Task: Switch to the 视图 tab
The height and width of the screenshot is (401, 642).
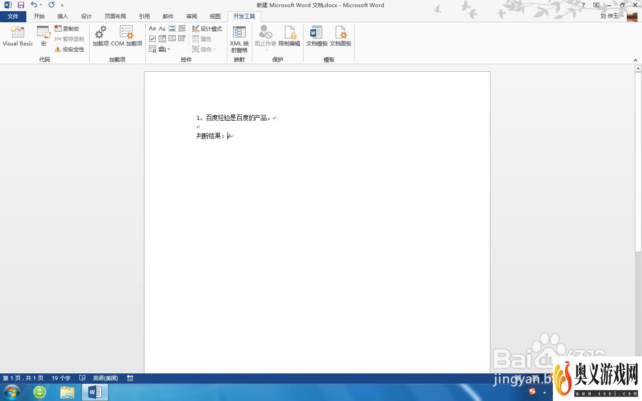Action: [215, 16]
